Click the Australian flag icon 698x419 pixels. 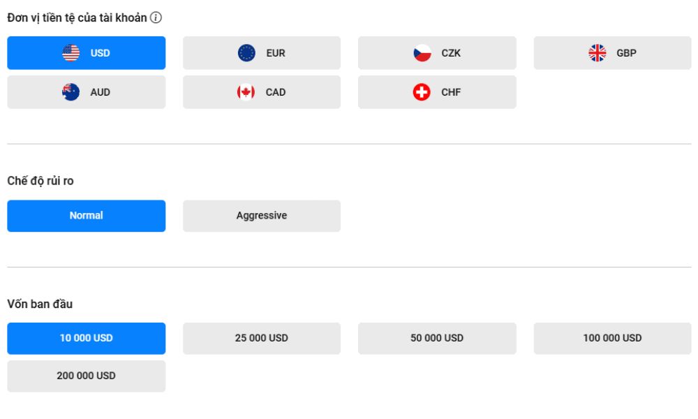tap(71, 92)
